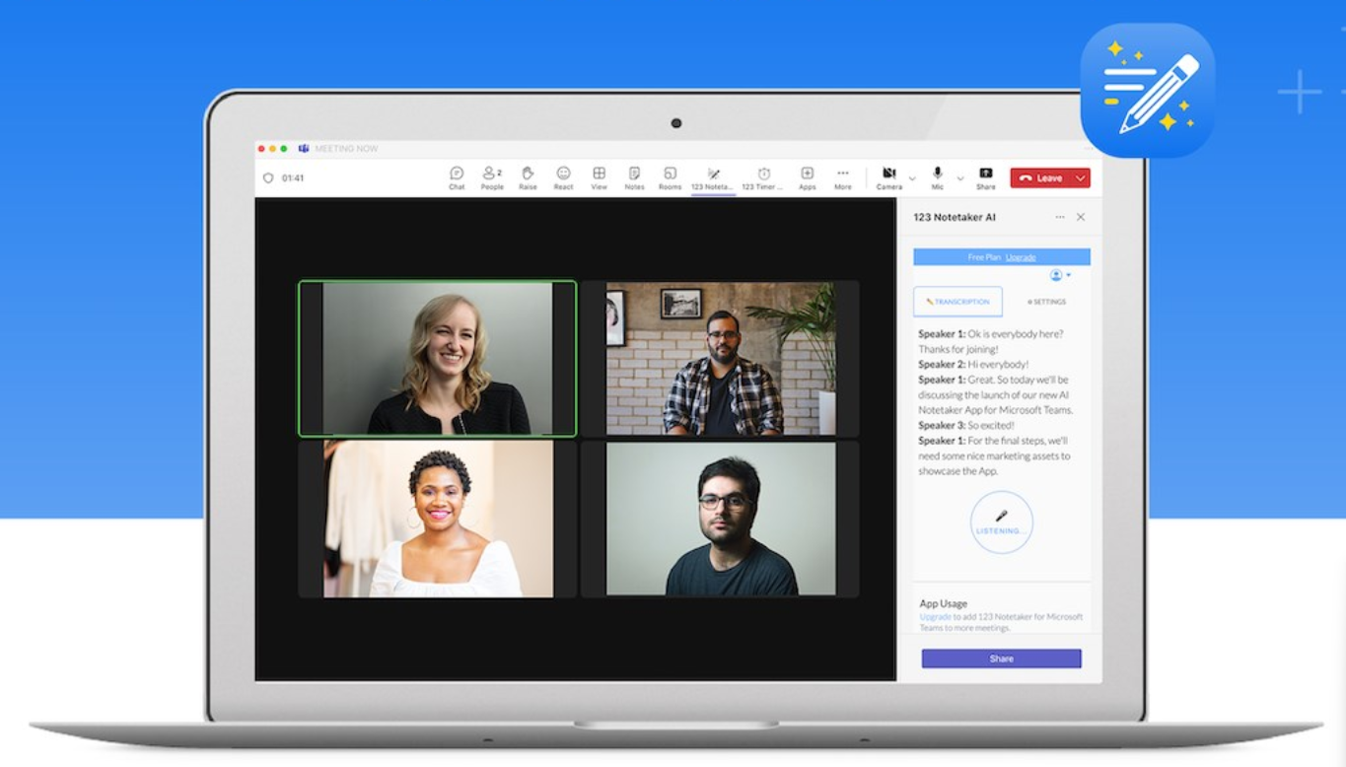The image size is (1346, 767).
Task: Click the Listening microphone button
Action: point(1002,522)
